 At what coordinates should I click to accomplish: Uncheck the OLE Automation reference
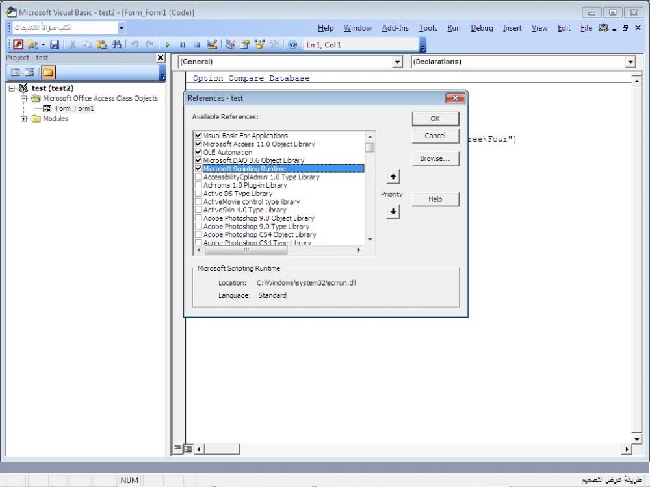[198, 152]
